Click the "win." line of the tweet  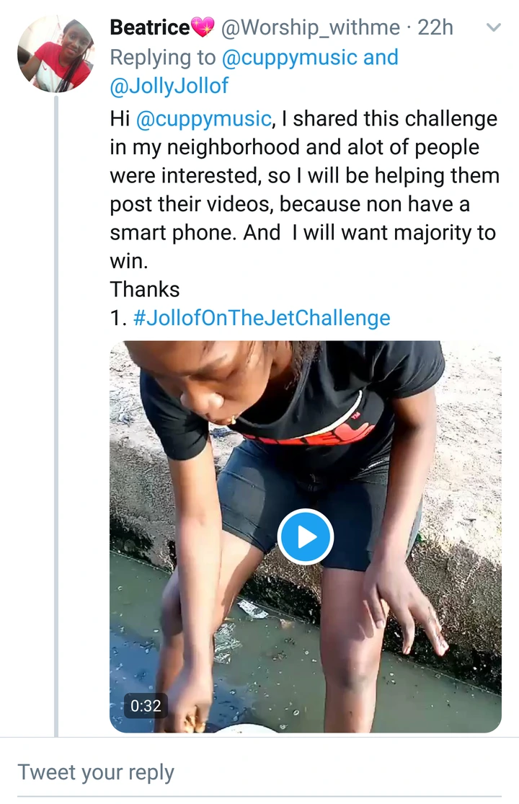128,260
